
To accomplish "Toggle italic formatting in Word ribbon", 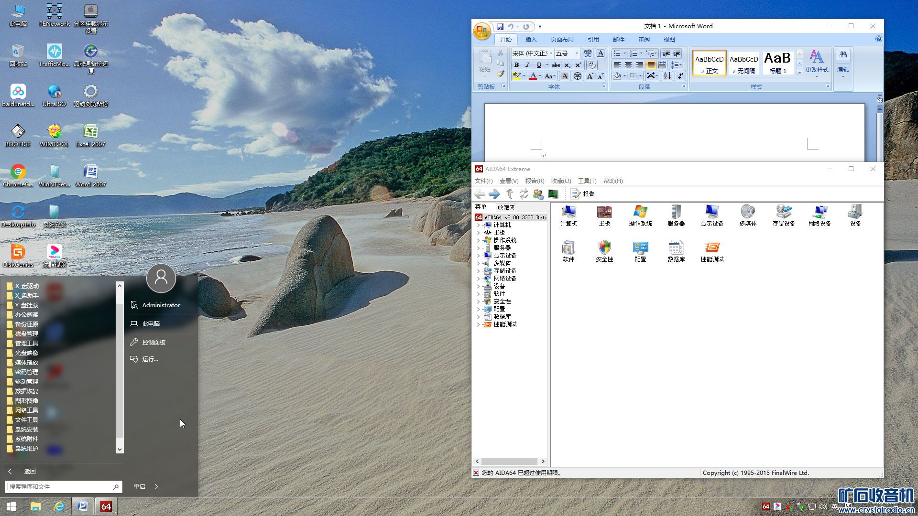I will pyautogui.click(x=527, y=65).
